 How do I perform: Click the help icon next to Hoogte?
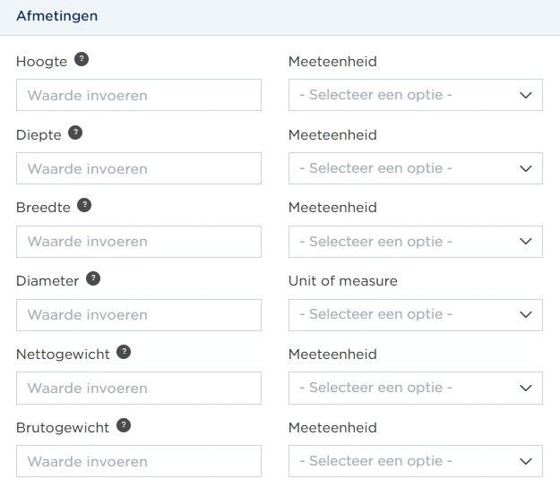pyautogui.click(x=82, y=59)
